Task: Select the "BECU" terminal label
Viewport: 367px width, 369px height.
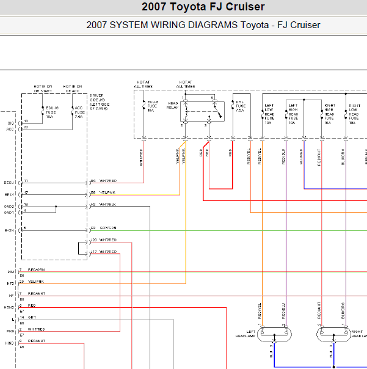Action: (9, 183)
